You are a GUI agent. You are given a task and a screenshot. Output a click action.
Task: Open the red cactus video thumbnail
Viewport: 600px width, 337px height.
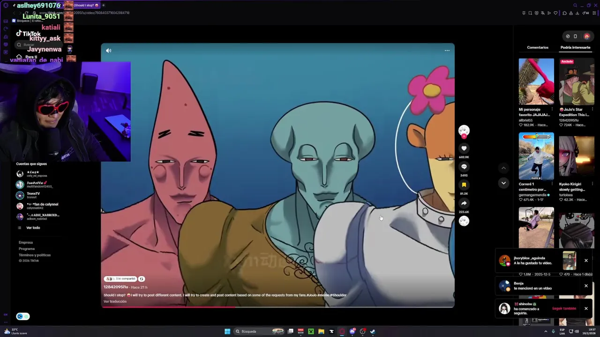click(x=536, y=81)
